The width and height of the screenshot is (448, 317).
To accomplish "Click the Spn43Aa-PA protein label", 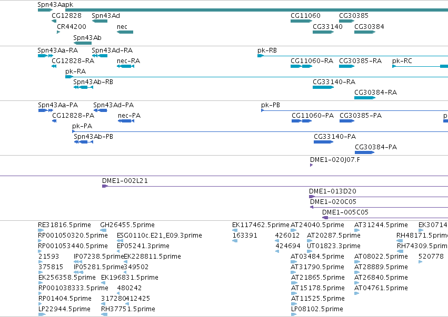I will tap(58, 105).
